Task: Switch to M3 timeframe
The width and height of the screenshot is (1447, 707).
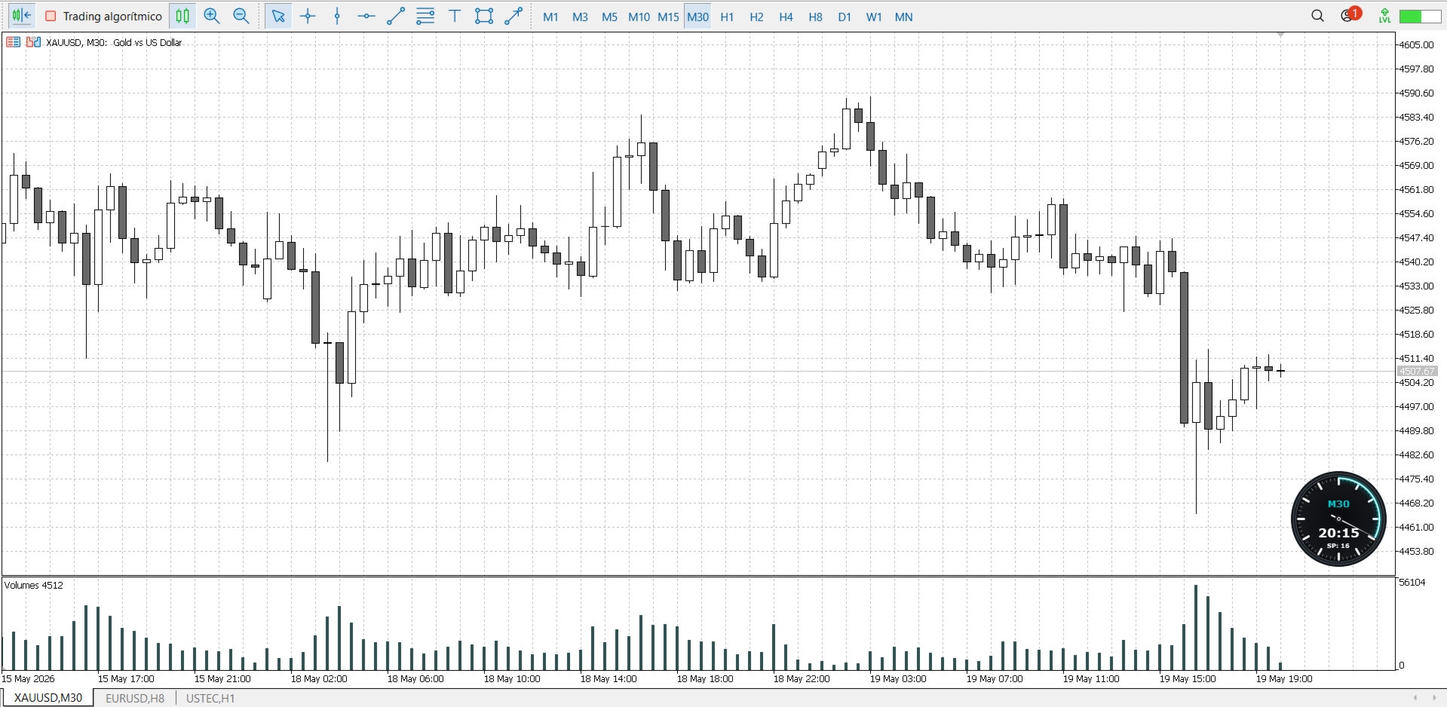Action: tap(580, 17)
